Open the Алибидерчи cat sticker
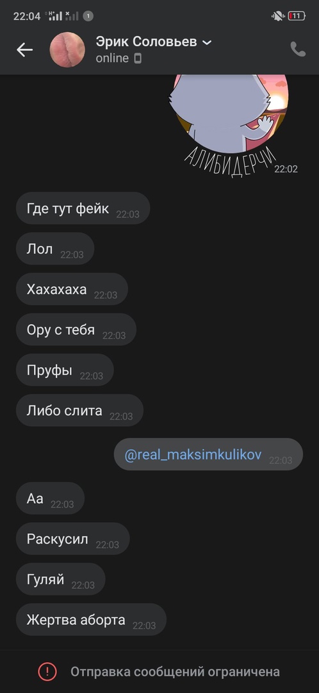This screenshot has height=693, width=319. coord(231,124)
